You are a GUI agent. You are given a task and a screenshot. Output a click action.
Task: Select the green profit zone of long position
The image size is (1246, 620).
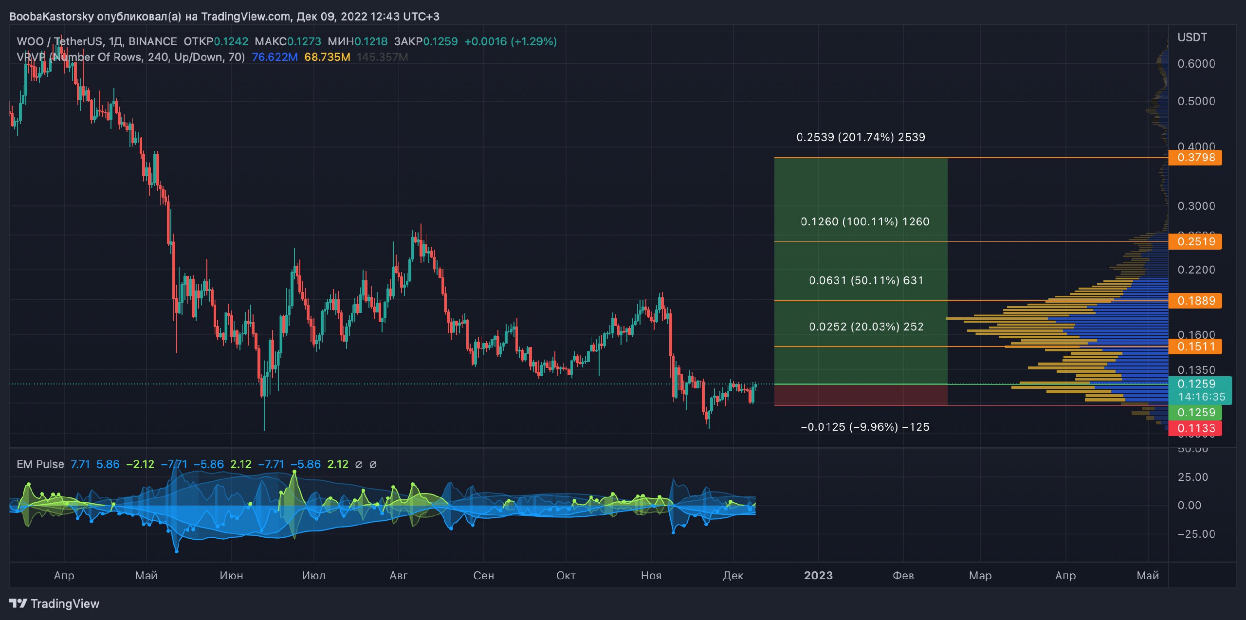(861, 271)
